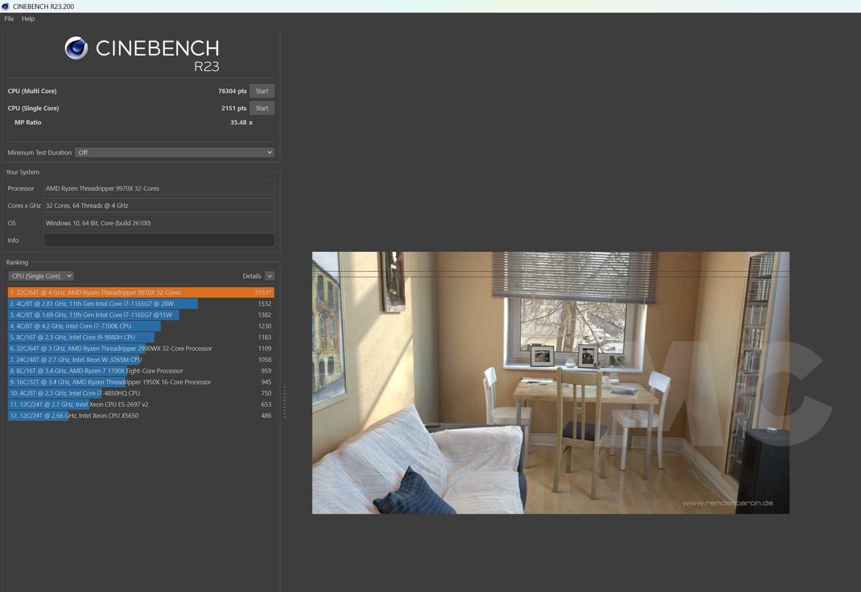Expand the ranking Details arrow
861x592 pixels.
click(270, 276)
